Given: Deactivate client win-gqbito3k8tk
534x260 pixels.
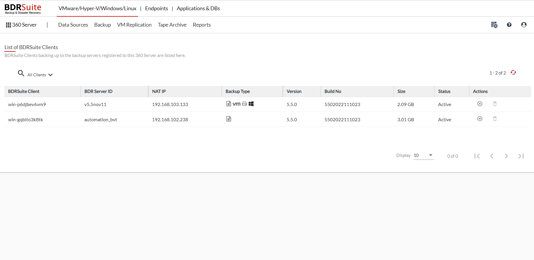Looking at the screenshot, I should click(x=480, y=119).
